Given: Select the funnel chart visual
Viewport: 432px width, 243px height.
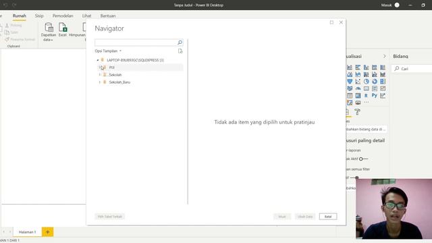Looking at the screenshot, I should pyautogui.click(x=350, y=82).
